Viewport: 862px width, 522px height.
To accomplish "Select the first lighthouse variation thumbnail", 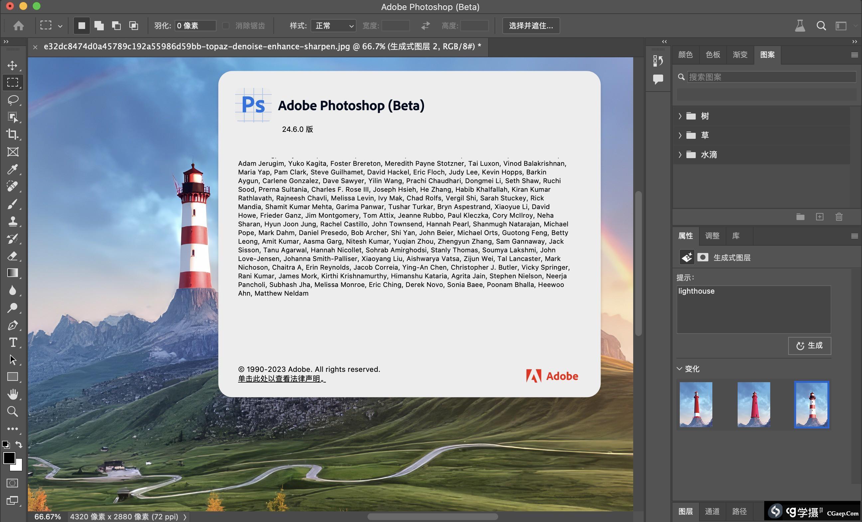I will (695, 404).
